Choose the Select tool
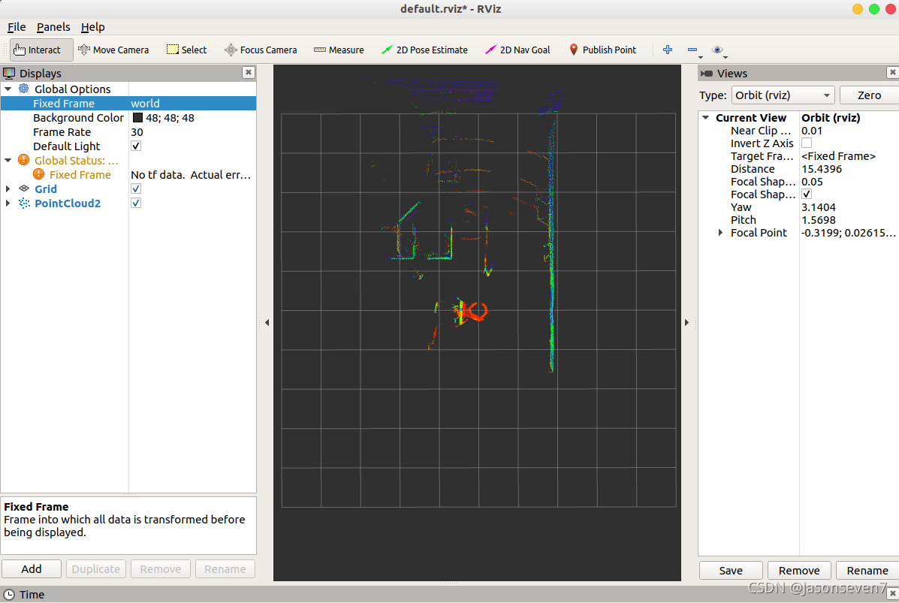 186,50
